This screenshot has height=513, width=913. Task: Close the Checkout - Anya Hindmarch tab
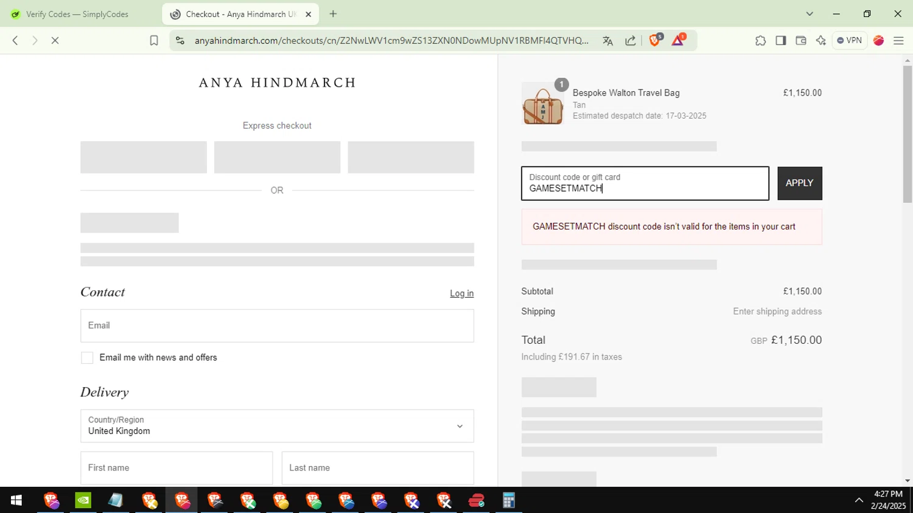(308, 14)
